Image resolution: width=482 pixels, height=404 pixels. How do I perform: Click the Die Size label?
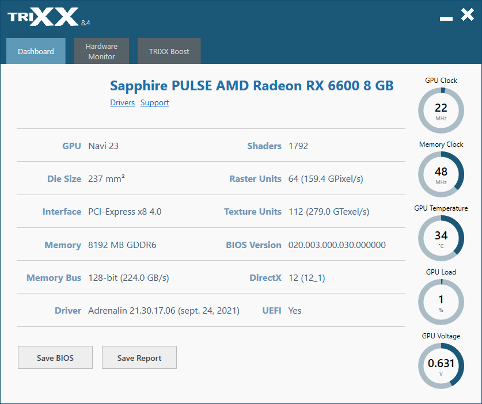pos(64,179)
